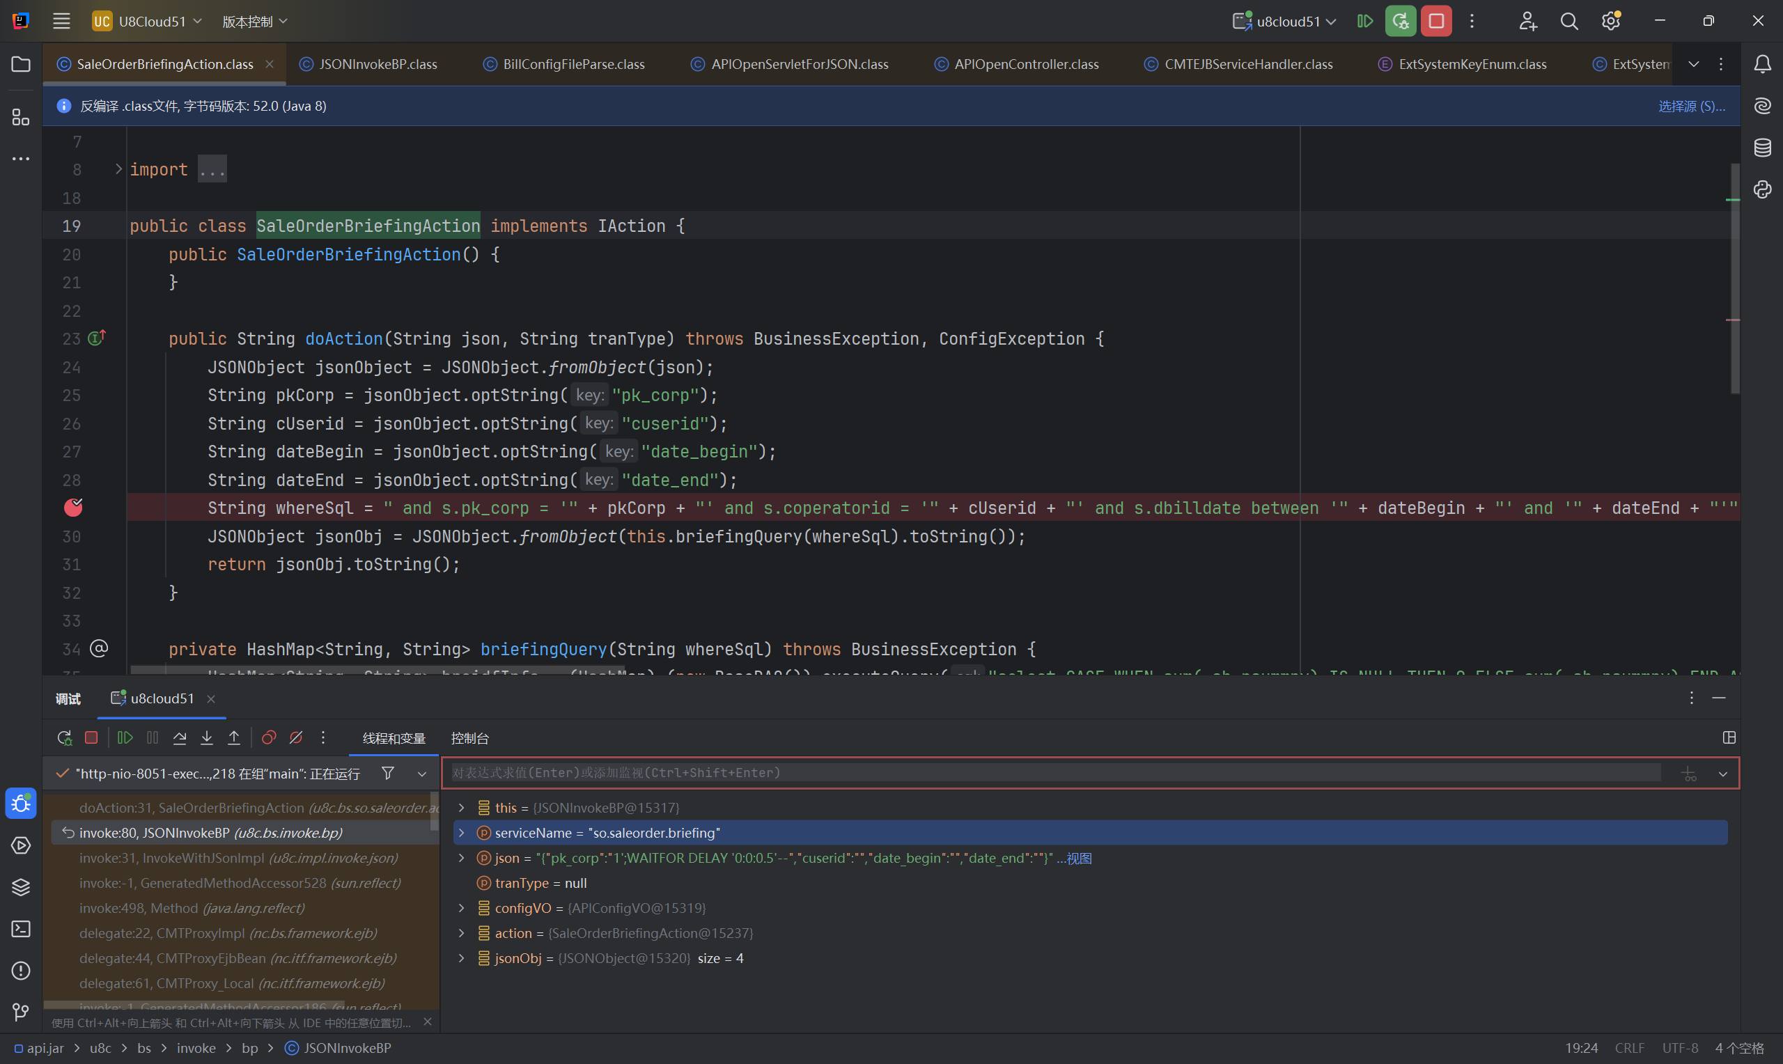Image resolution: width=1783 pixels, height=1064 pixels.
Task: Open 版本控制 dropdown
Action: 254,21
